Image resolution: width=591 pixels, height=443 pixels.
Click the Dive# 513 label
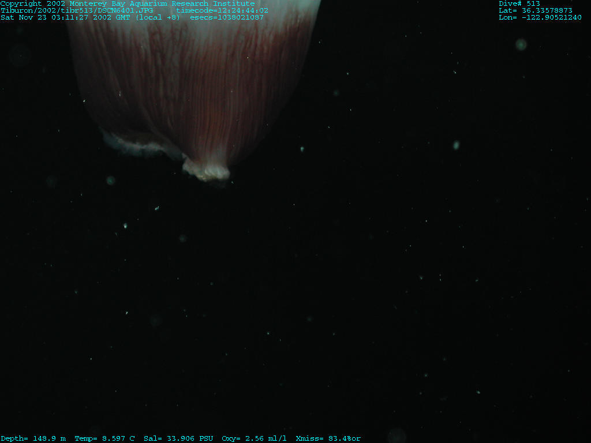519,3
